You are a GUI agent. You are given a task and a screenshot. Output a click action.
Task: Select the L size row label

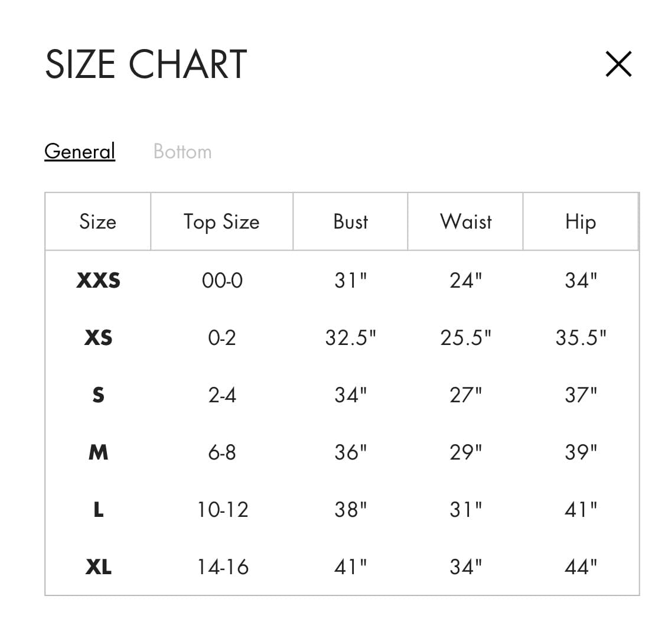[98, 509]
